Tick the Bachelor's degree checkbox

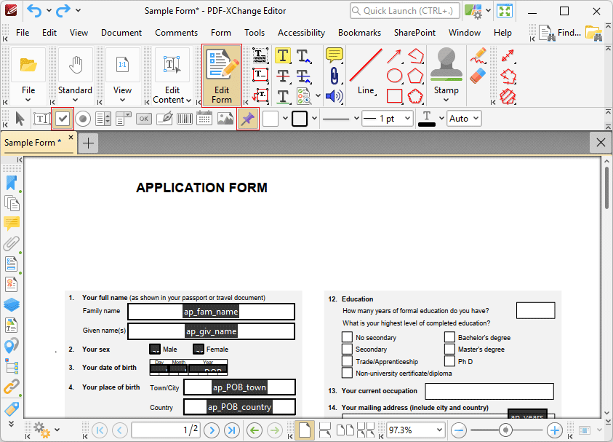pos(449,337)
